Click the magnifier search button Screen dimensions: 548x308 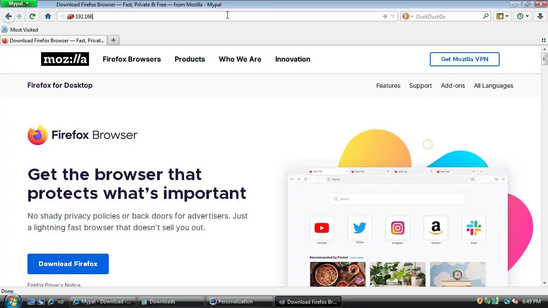point(485,16)
